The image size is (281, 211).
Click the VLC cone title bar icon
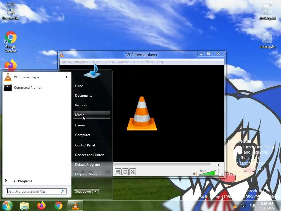(62, 55)
